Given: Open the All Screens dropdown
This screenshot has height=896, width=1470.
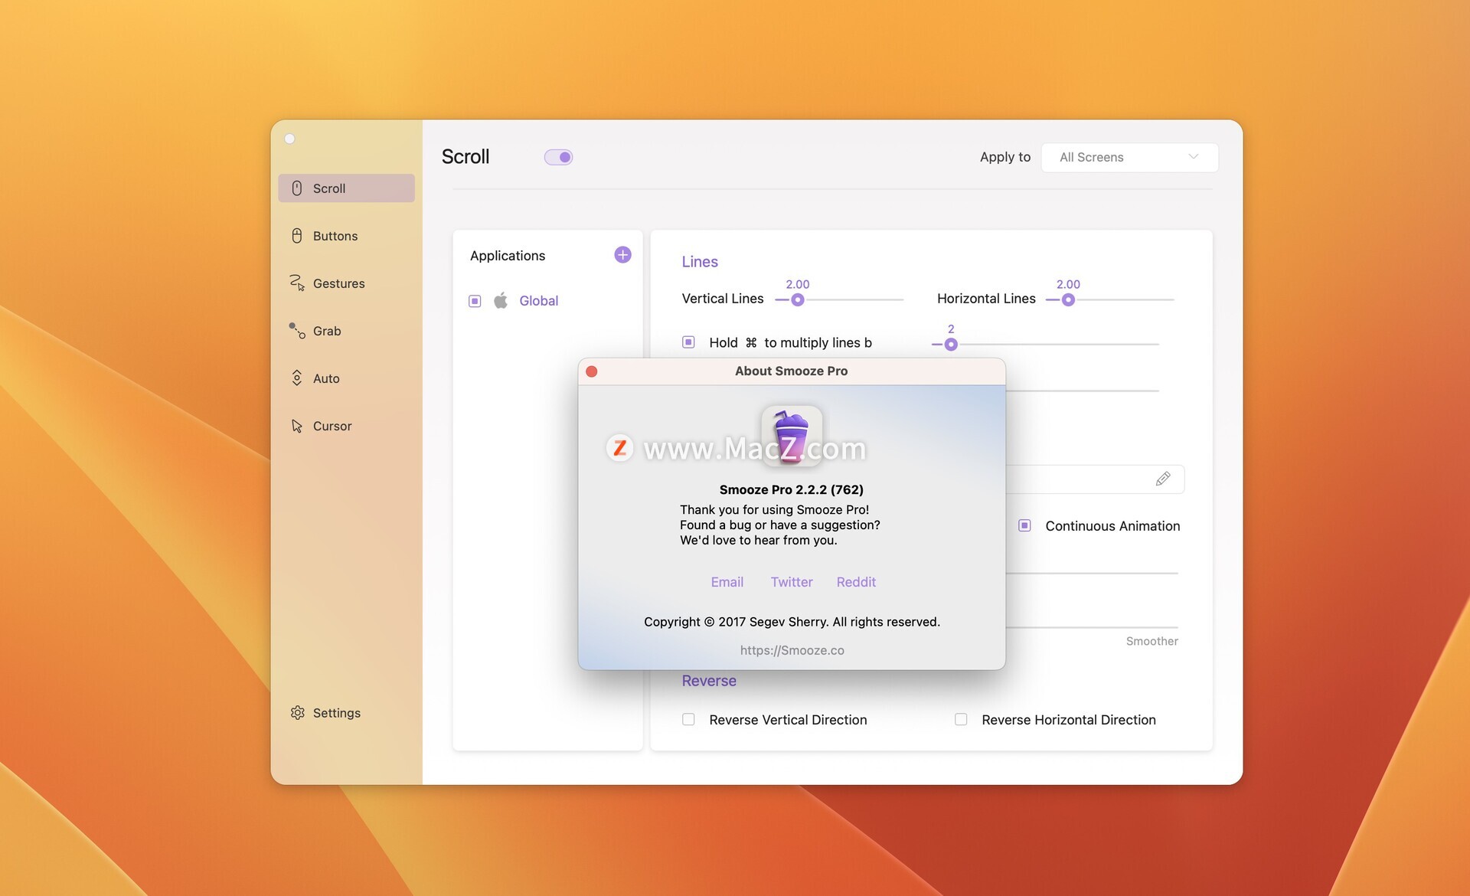Looking at the screenshot, I should (1129, 157).
